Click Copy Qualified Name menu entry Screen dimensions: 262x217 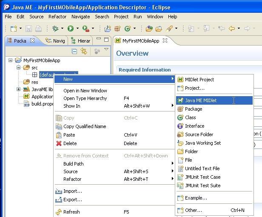(115, 126)
